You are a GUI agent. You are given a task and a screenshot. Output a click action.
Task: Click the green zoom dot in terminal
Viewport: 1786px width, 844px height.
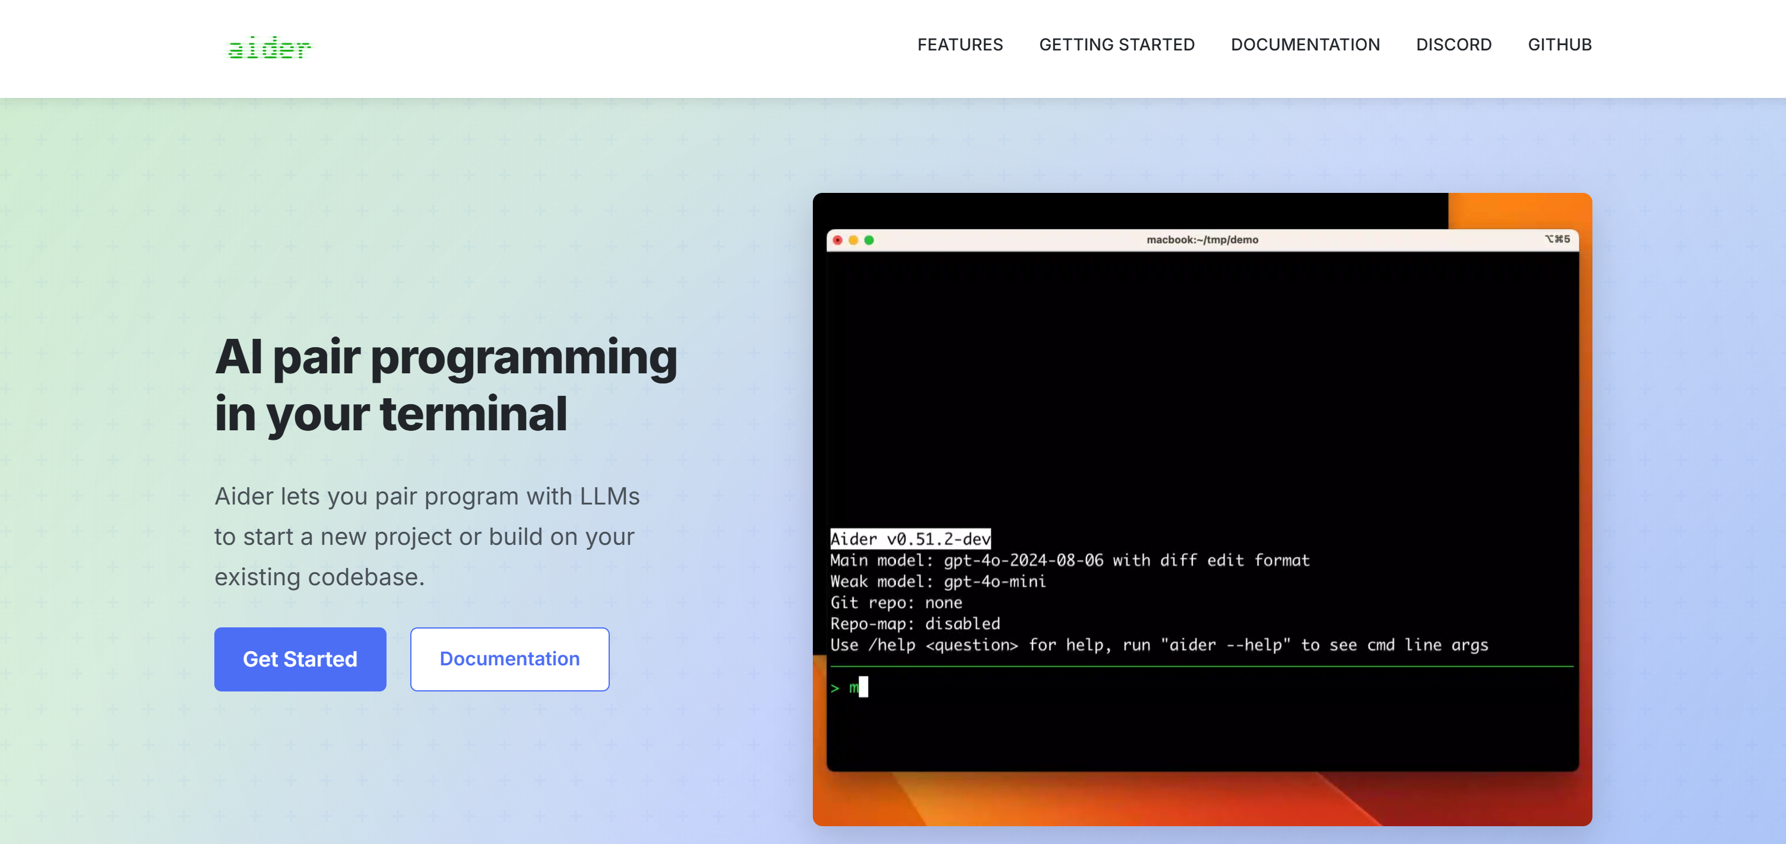click(x=869, y=240)
